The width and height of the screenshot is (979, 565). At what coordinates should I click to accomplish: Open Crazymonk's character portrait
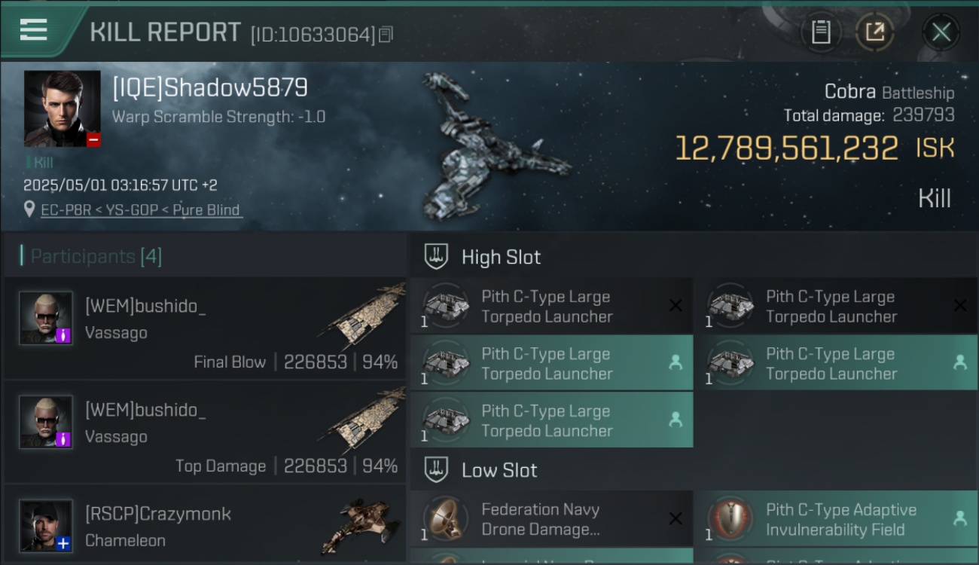tap(46, 526)
